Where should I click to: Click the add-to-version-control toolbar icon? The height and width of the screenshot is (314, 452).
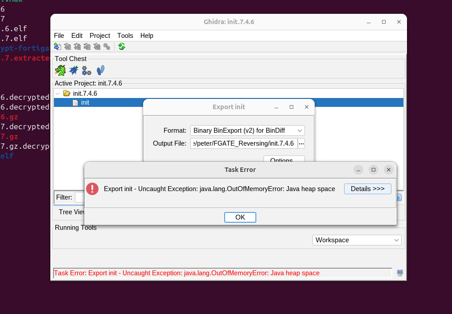[58, 46]
